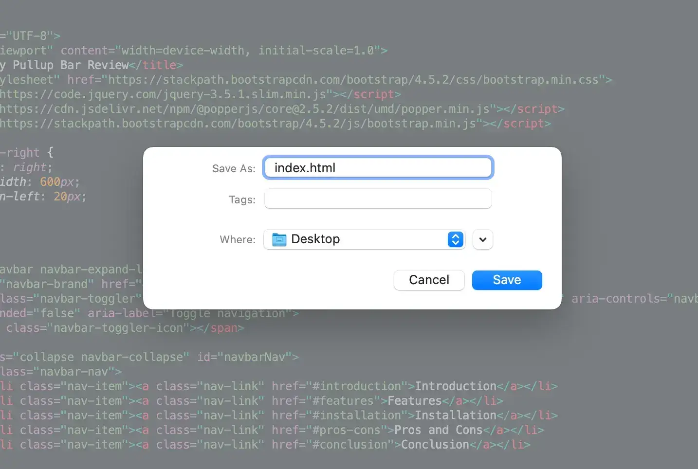This screenshot has width=698, height=469.
Task: Click the Introduction nav link text in code
Action: pos(455,386)
